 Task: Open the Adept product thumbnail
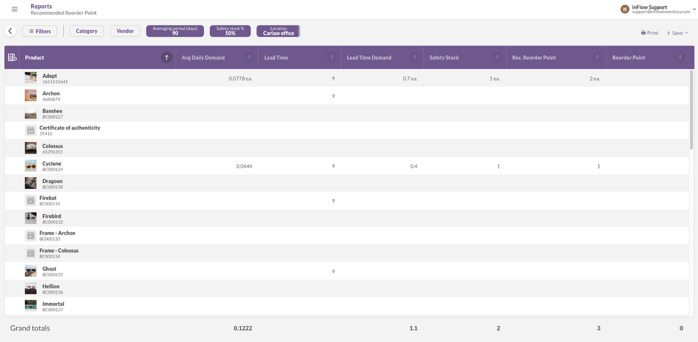coord(31,78)
